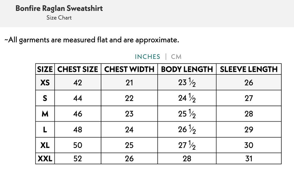Click the garments measured flat note
The image size is (294, 188).
tap(92, 40)
